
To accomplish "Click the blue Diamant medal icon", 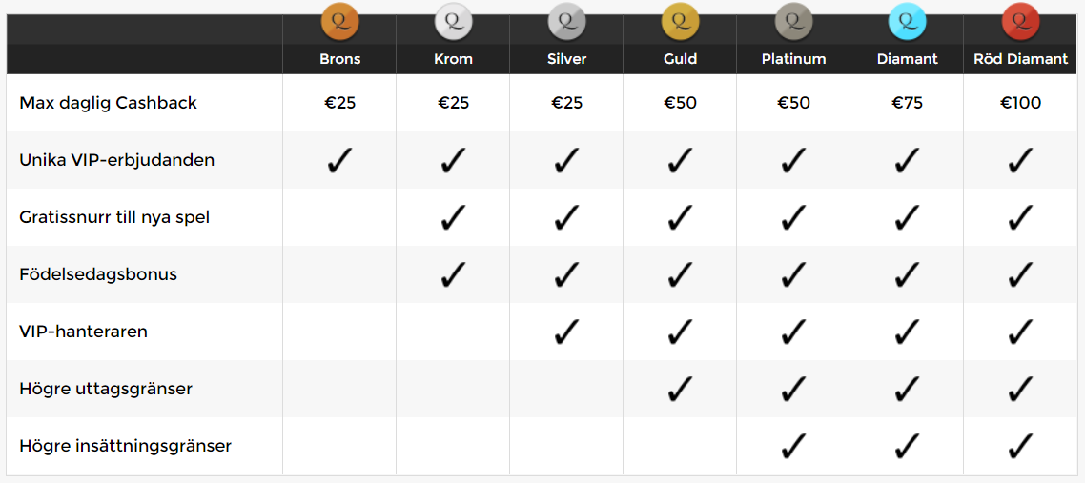I will 907,21.
